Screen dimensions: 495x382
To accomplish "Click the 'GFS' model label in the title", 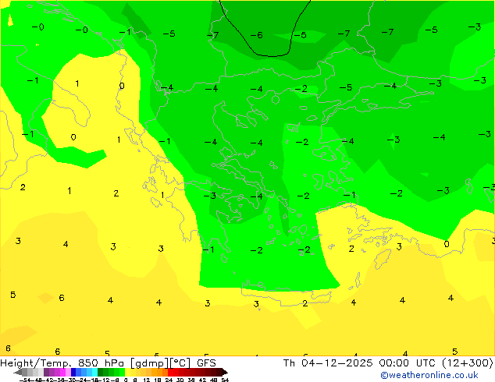I will [x=206, y=363].
